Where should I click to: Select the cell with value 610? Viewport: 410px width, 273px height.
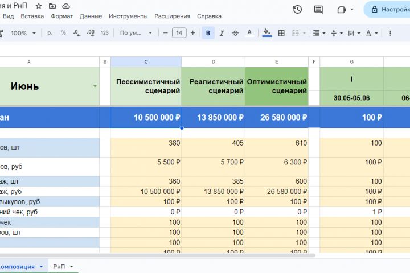tap(277, 148)
